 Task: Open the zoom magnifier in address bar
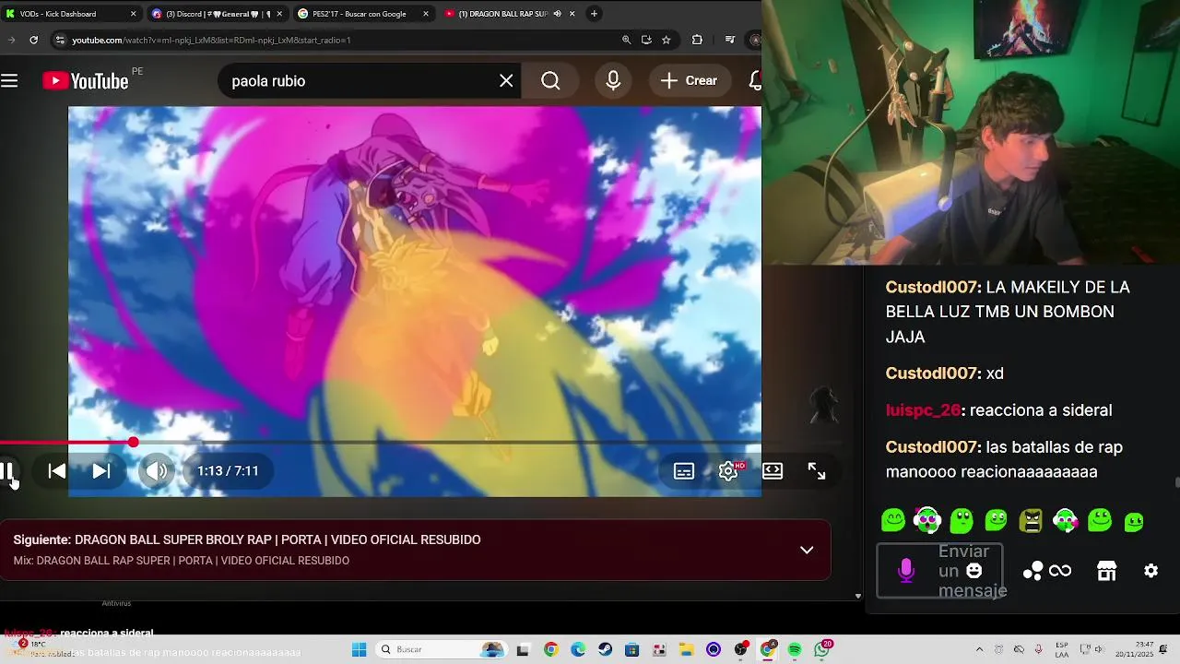(627, 40)
